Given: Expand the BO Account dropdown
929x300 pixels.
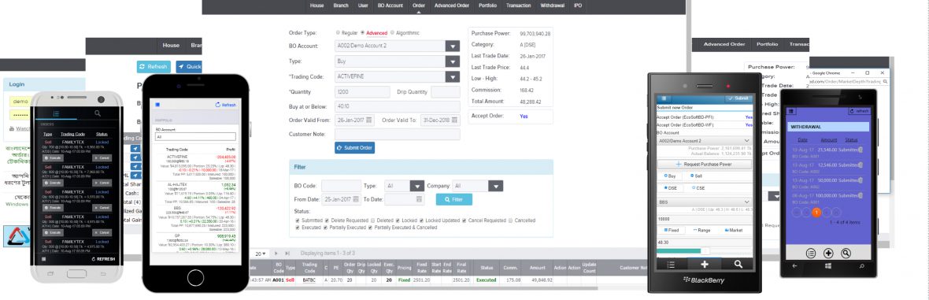Looking at the screenshot, I should (x=453, y=46).
